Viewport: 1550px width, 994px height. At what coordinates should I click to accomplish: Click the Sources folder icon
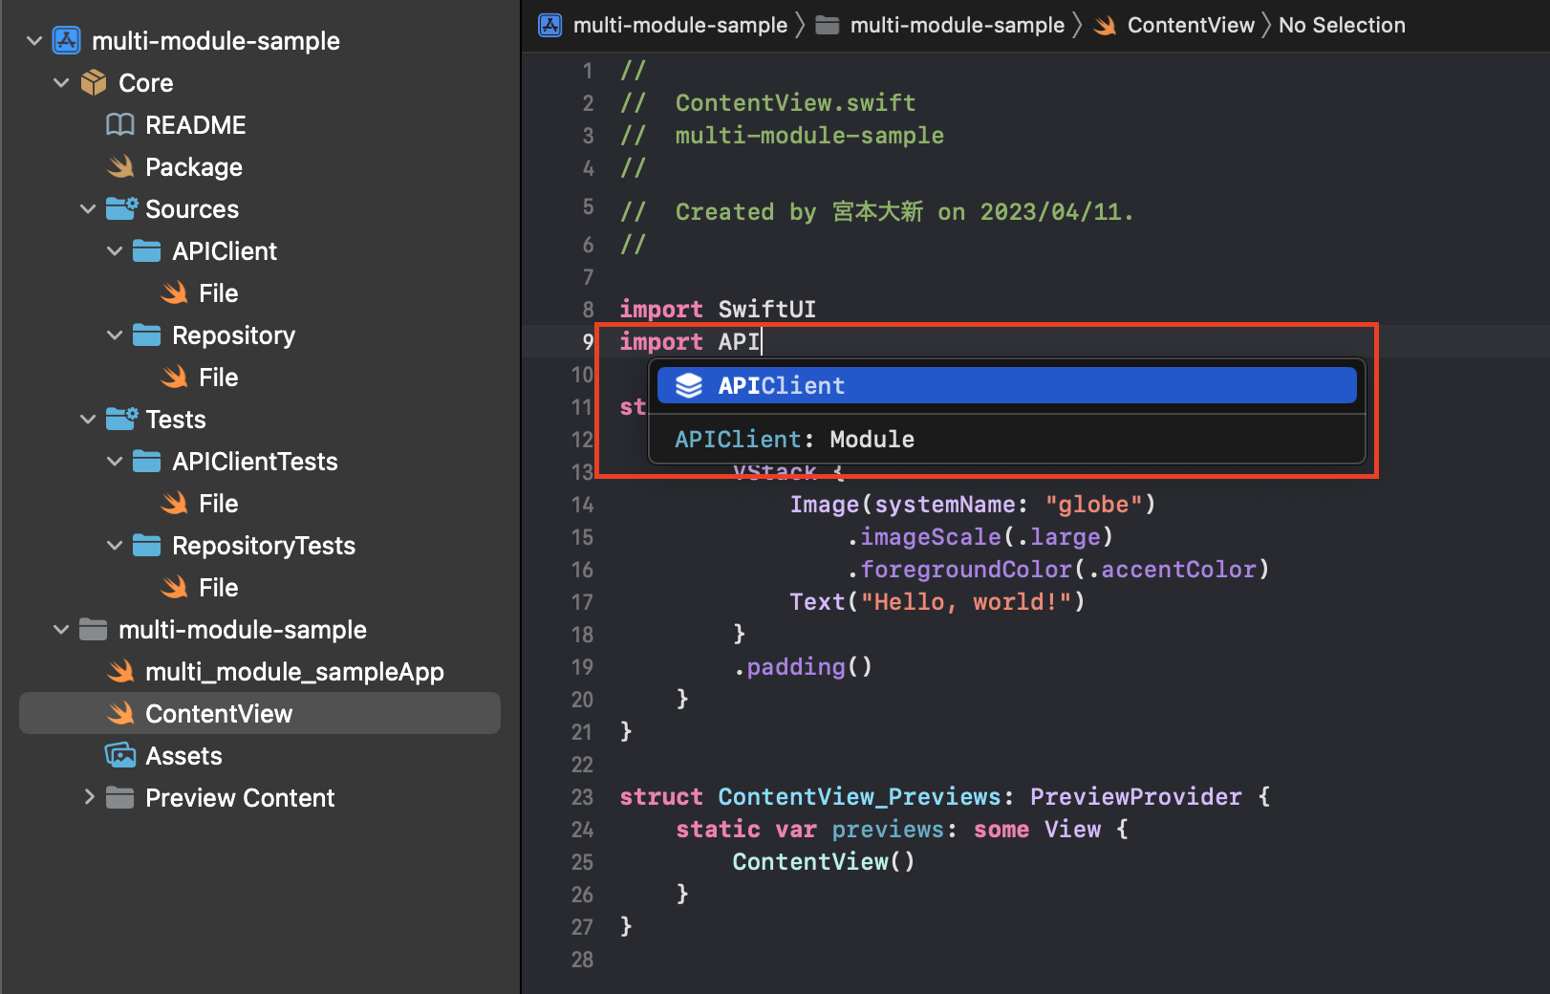click(x=121, y=209)
